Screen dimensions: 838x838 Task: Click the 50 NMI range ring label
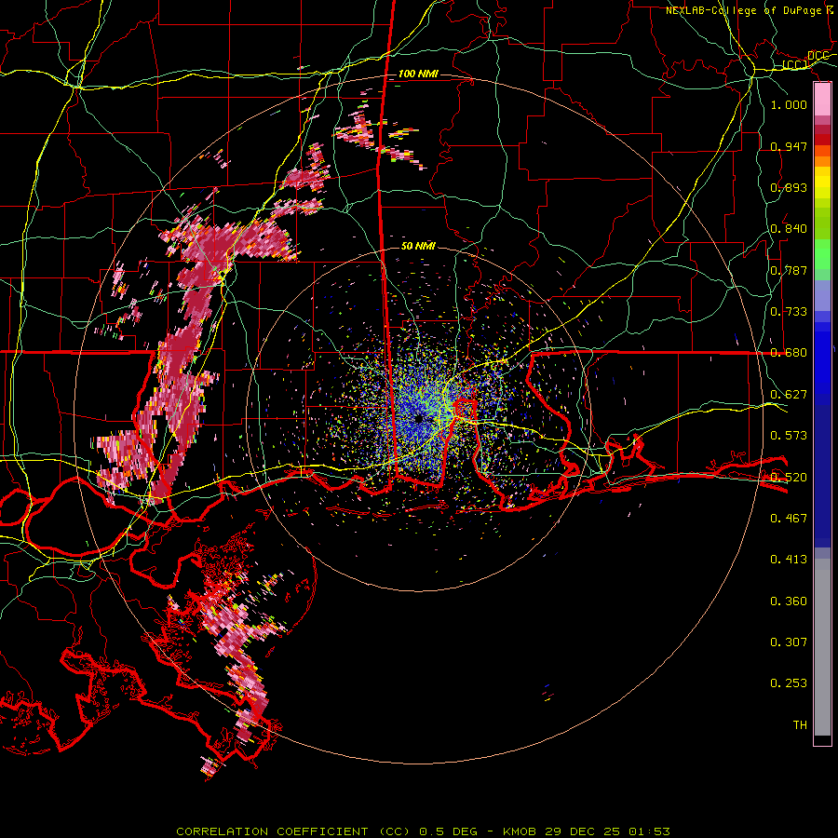pos(418,246)
